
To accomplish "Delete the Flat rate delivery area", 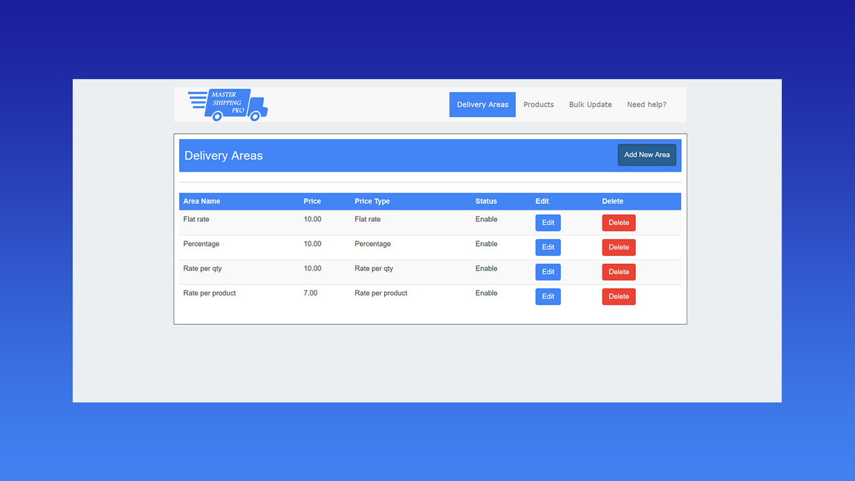I will coord(619,222).
